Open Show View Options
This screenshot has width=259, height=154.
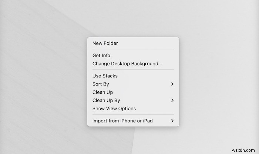coord(114,109)
